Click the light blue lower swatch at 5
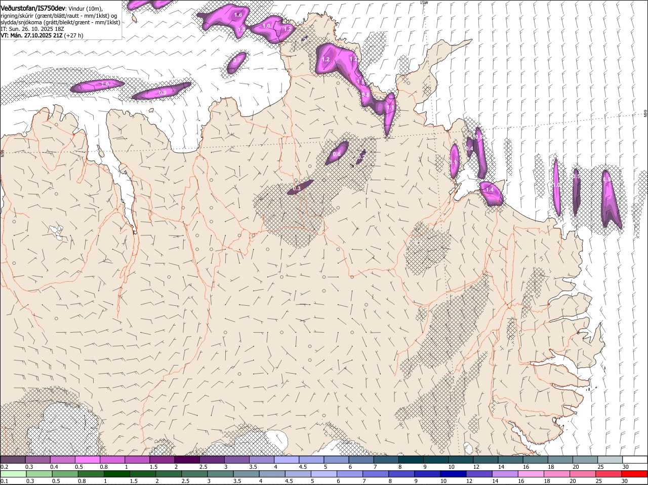 (324, 474)
